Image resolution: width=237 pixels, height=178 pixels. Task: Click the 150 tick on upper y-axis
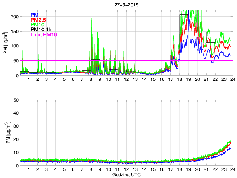(x=14, y=32)
